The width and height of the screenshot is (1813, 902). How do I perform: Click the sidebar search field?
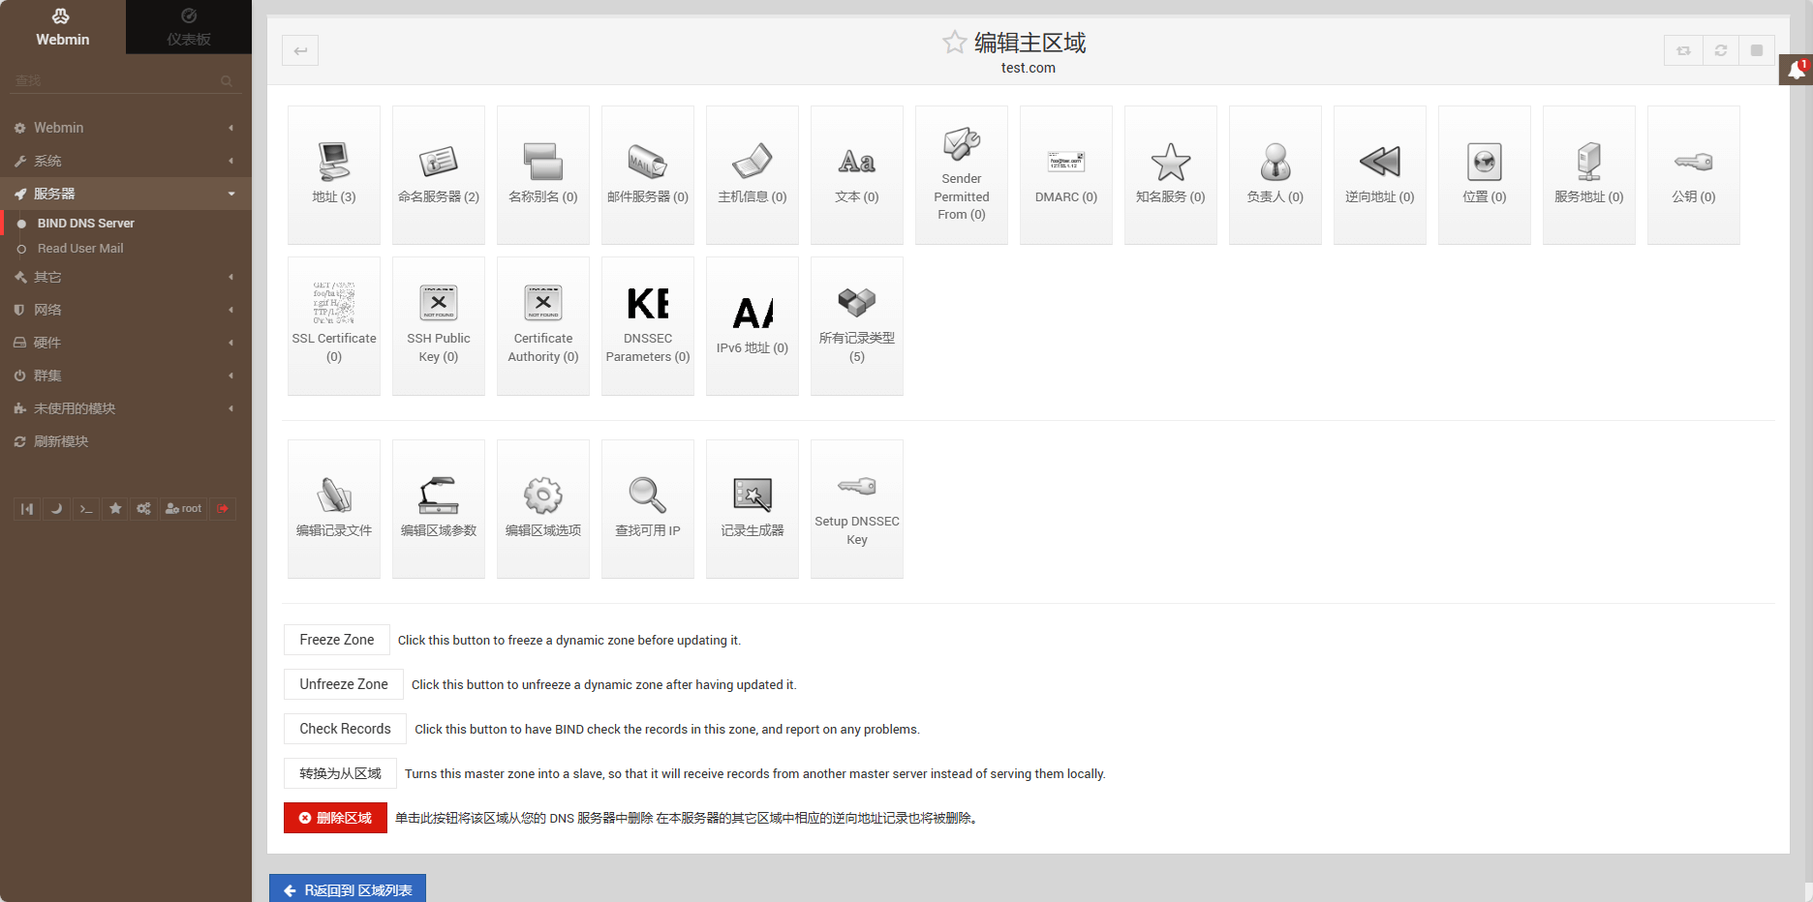[116, 81]
